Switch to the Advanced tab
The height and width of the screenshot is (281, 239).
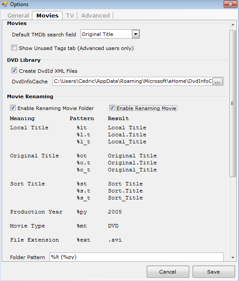[x=95, y=16]
